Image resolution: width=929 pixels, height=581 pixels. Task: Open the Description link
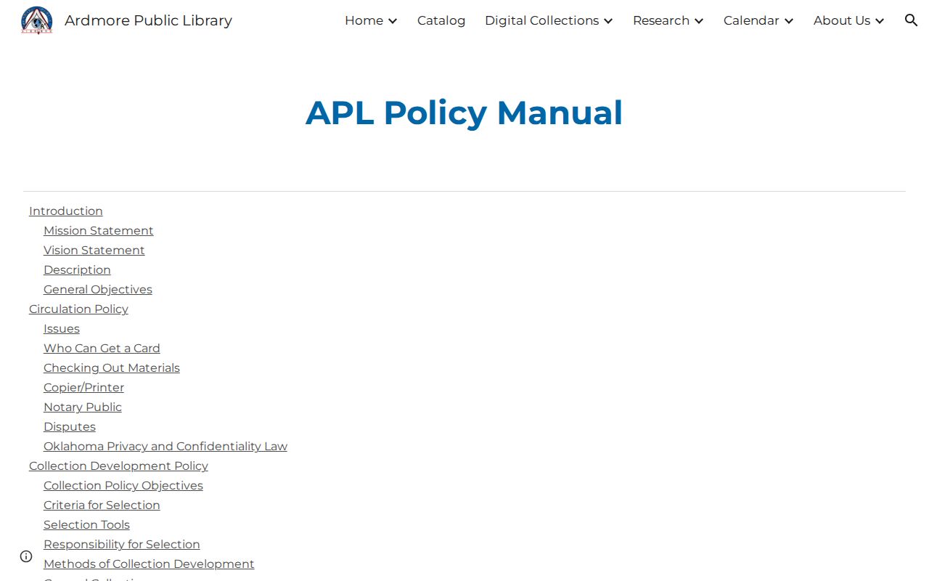[x=77, y=269]
